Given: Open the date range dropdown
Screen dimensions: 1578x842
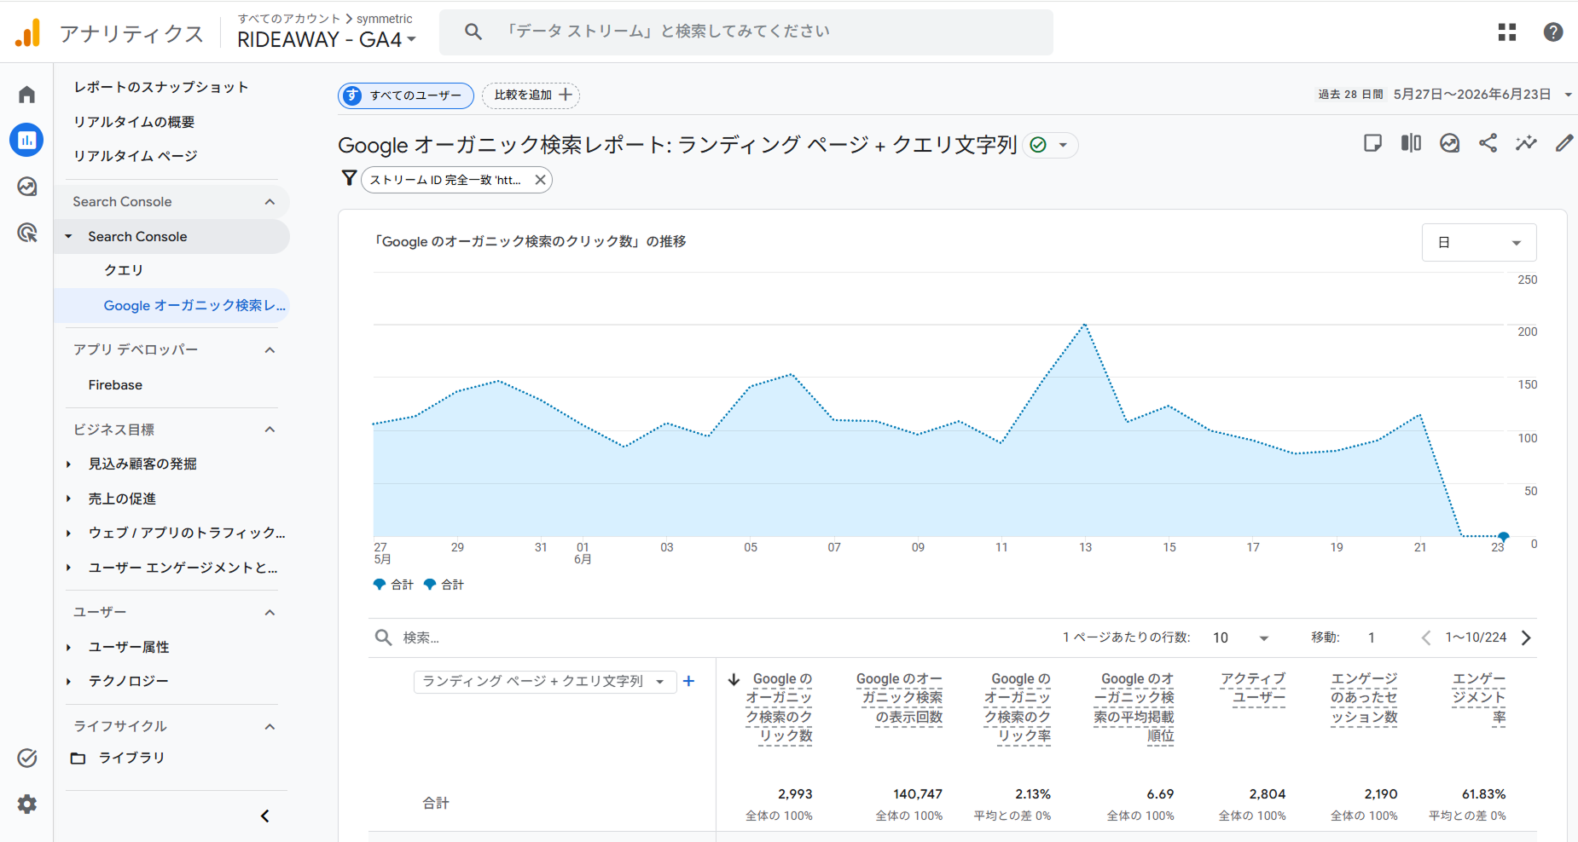Looking at the screenshot, I should [x=1568, y=95].
